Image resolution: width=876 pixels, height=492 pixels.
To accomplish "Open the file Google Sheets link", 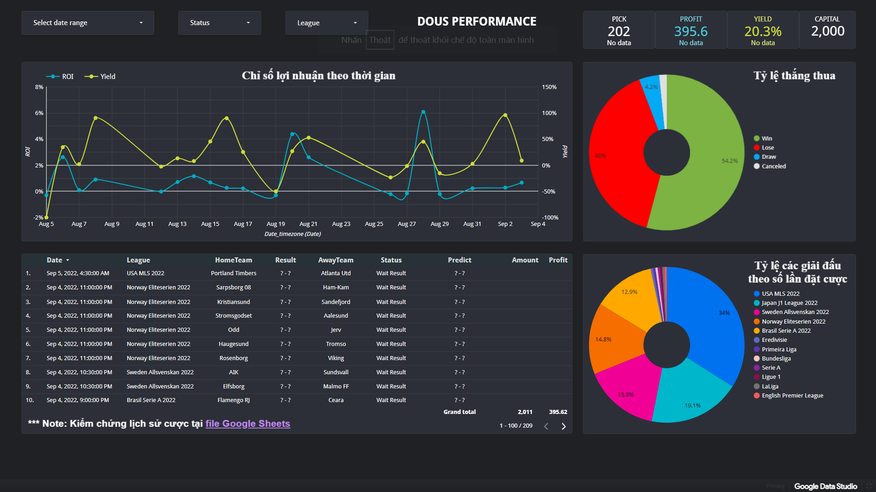I will coord(247,424).
